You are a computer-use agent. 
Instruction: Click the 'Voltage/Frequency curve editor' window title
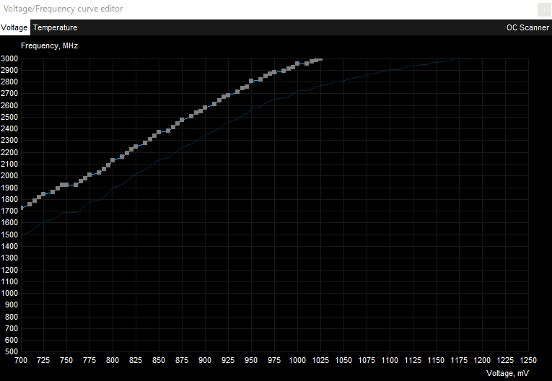(63, 9)
